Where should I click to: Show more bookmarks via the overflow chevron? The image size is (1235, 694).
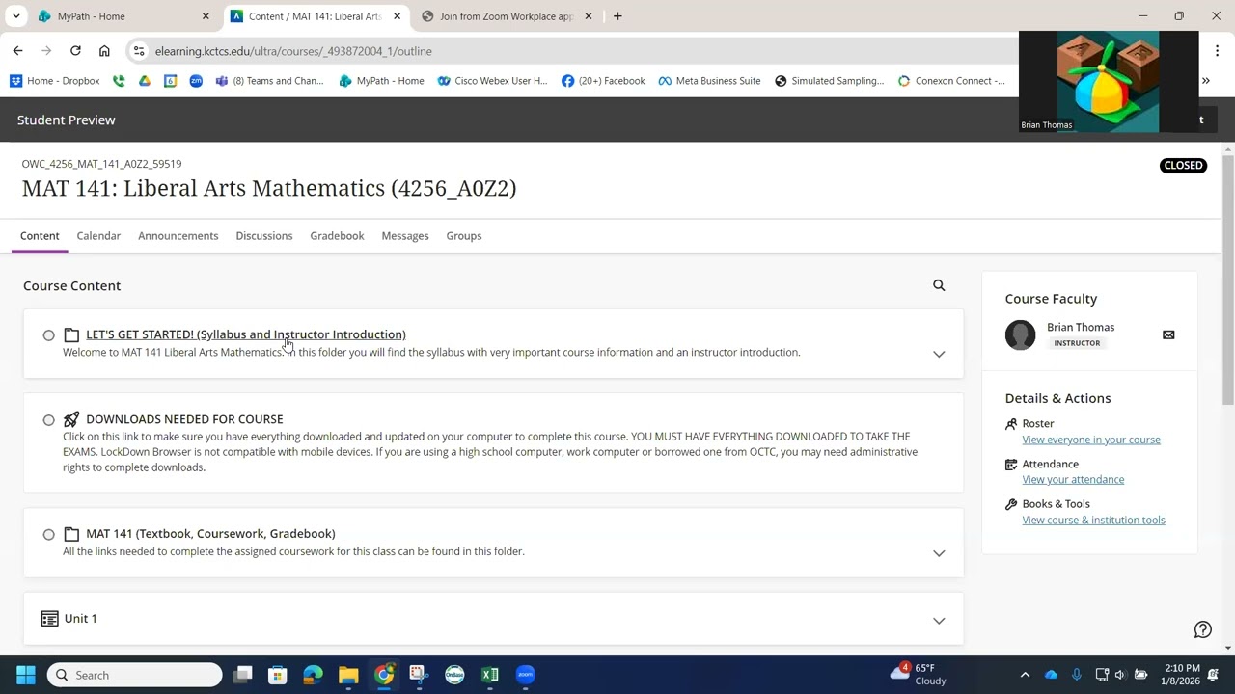[1205, 81]
